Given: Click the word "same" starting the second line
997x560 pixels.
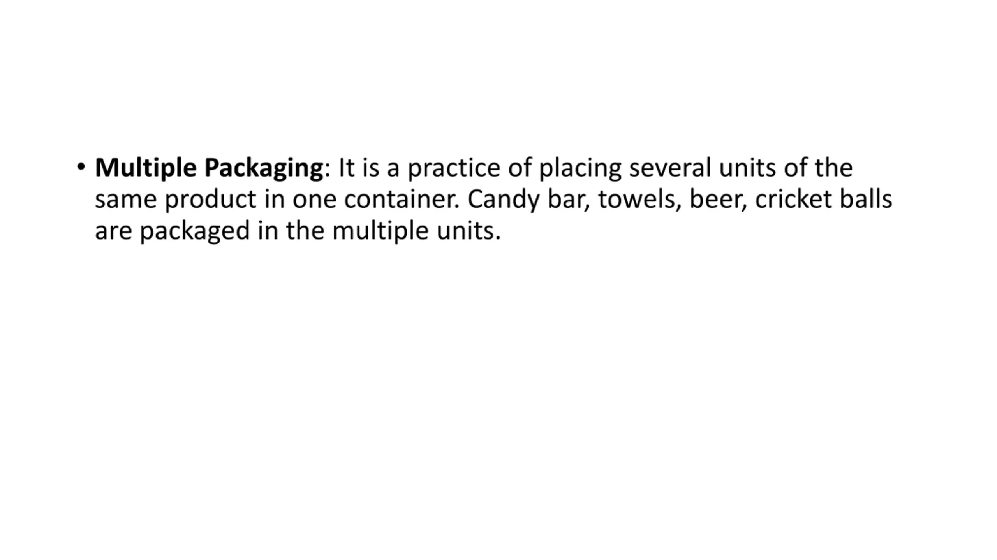Looking at the screenshot, I should [126, 200].
